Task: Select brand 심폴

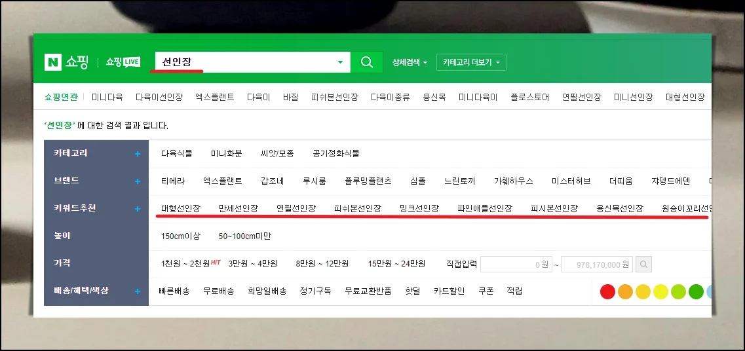Action: [x=418, y=181]
